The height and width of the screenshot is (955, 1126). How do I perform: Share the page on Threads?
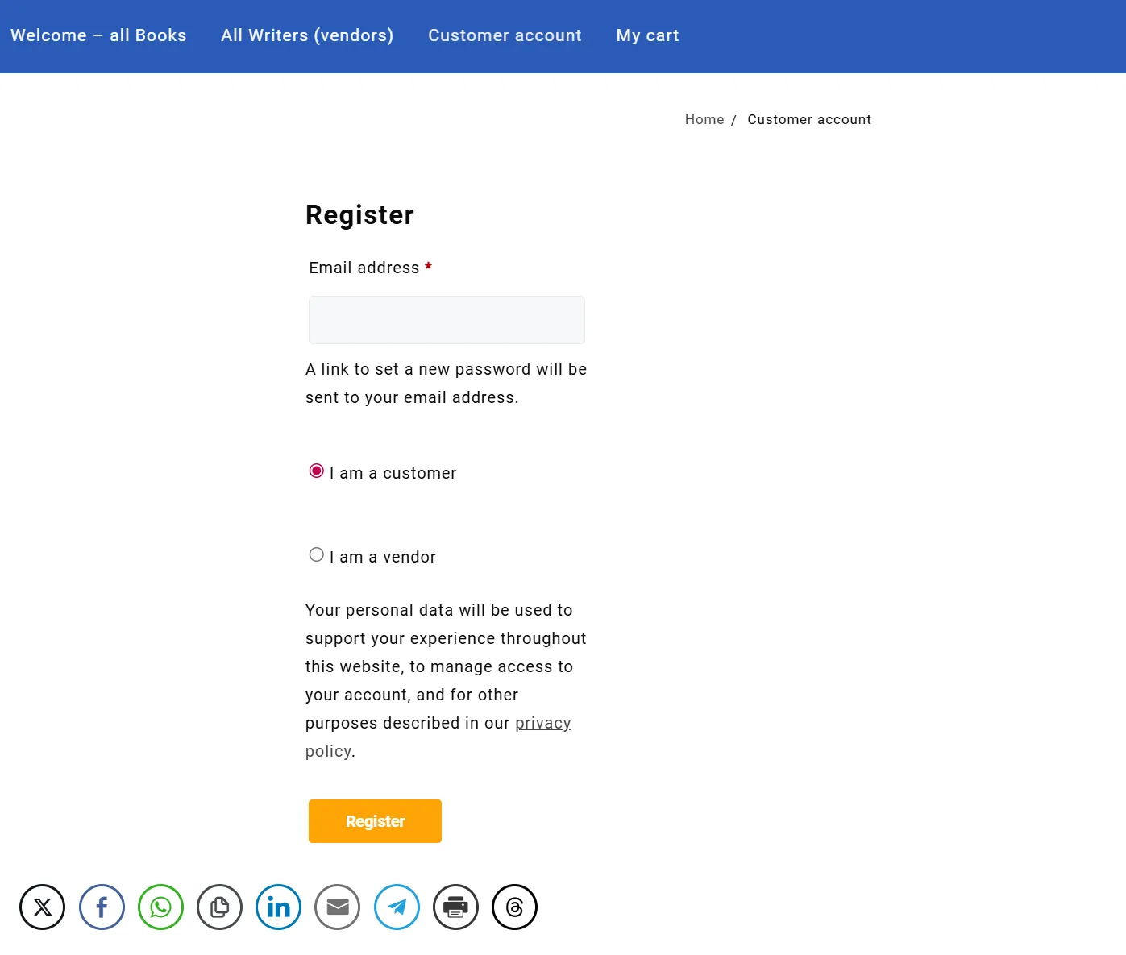514,907
